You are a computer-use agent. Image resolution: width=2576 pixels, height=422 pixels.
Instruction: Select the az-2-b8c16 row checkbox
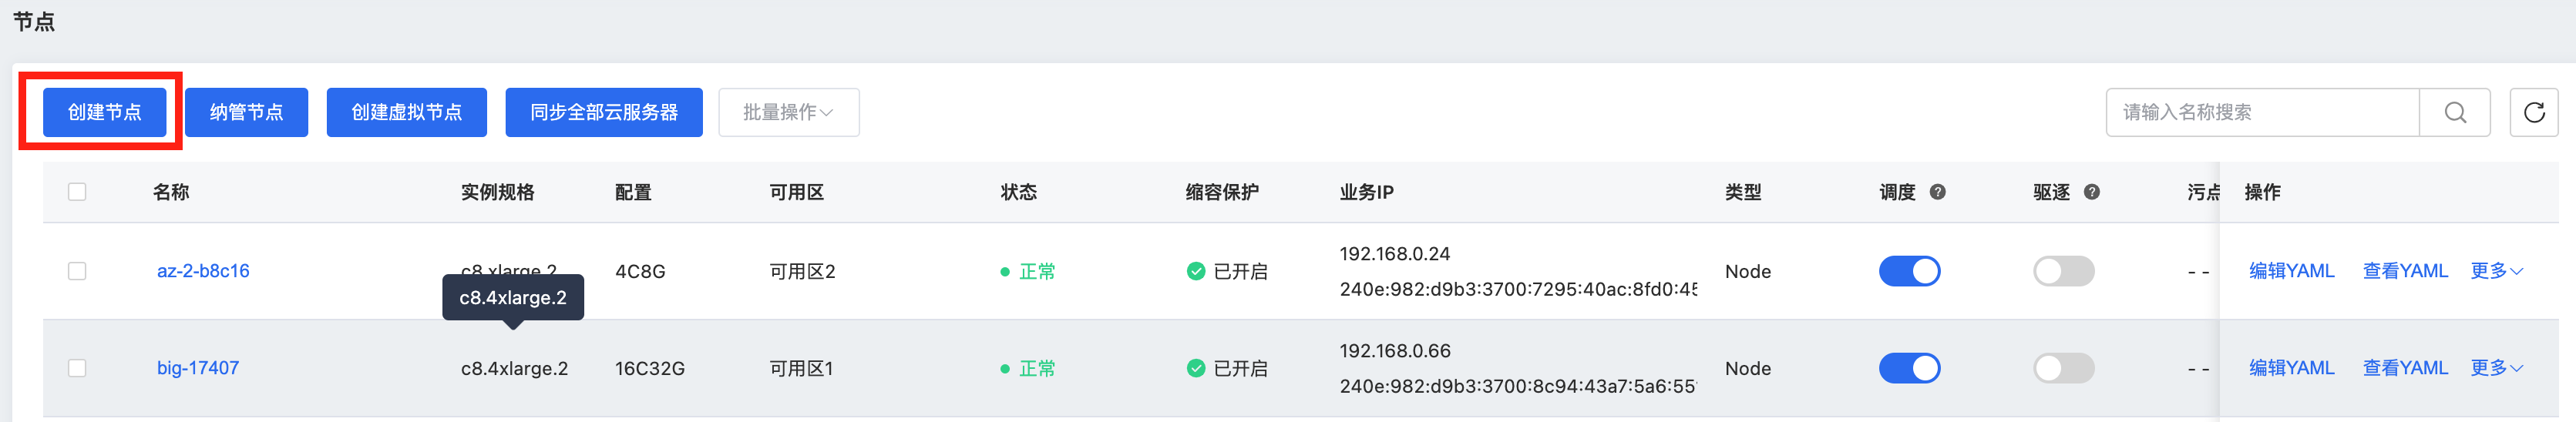77,271
